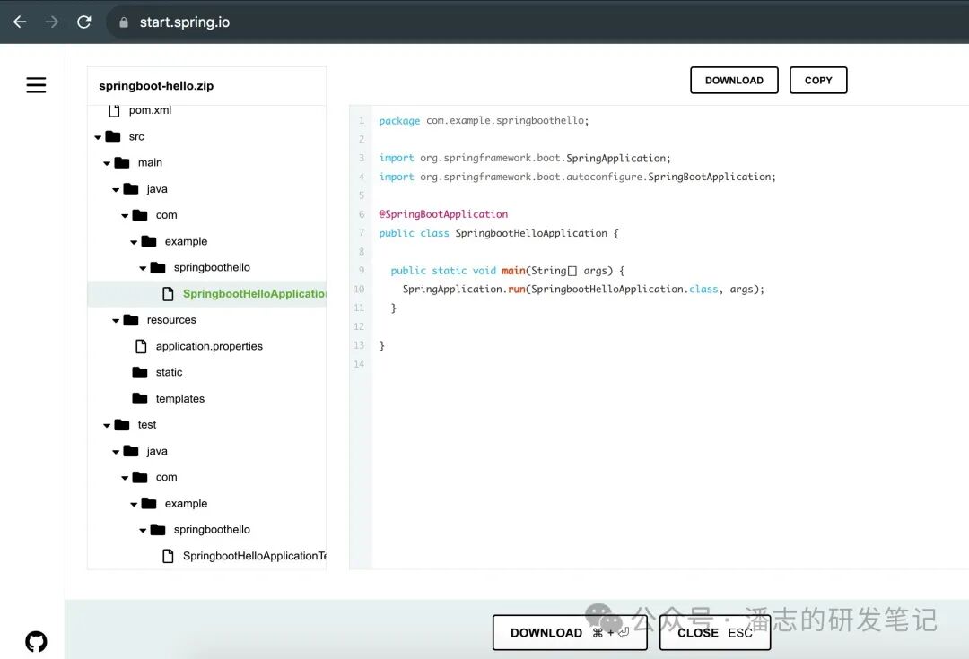This screenshot has width=969, height=659.
Task: Click the address bar URL start.spring.io
Action: (x=184, y=22)
